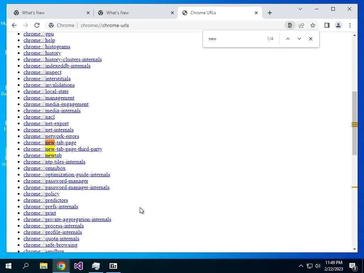Open the notification center icon

tap(353, 266)
